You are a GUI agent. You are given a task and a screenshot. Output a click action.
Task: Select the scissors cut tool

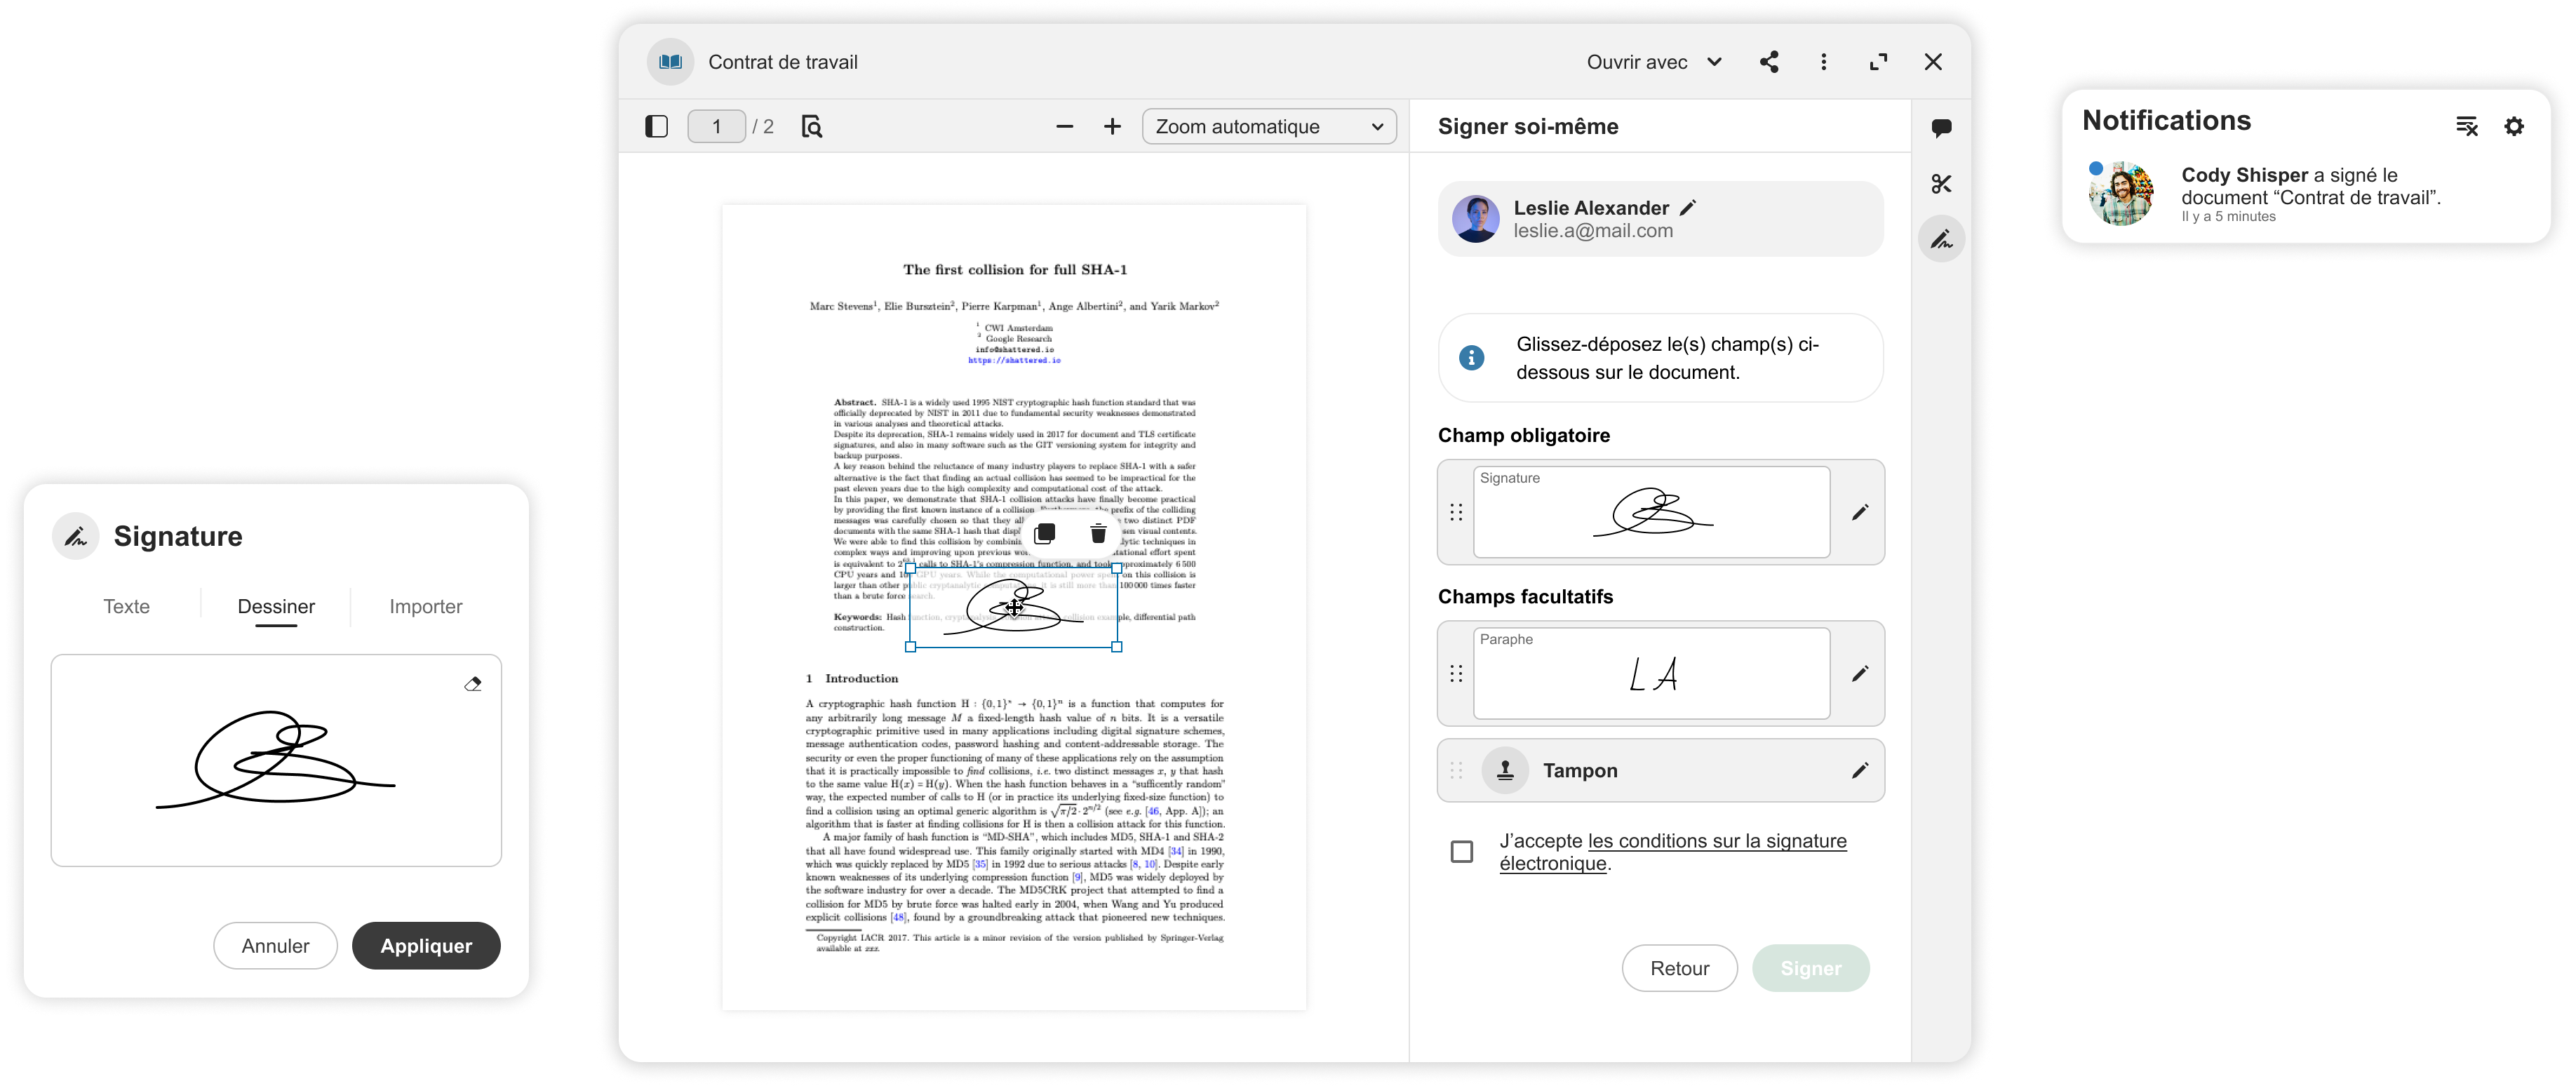(x=1941, y=184)
